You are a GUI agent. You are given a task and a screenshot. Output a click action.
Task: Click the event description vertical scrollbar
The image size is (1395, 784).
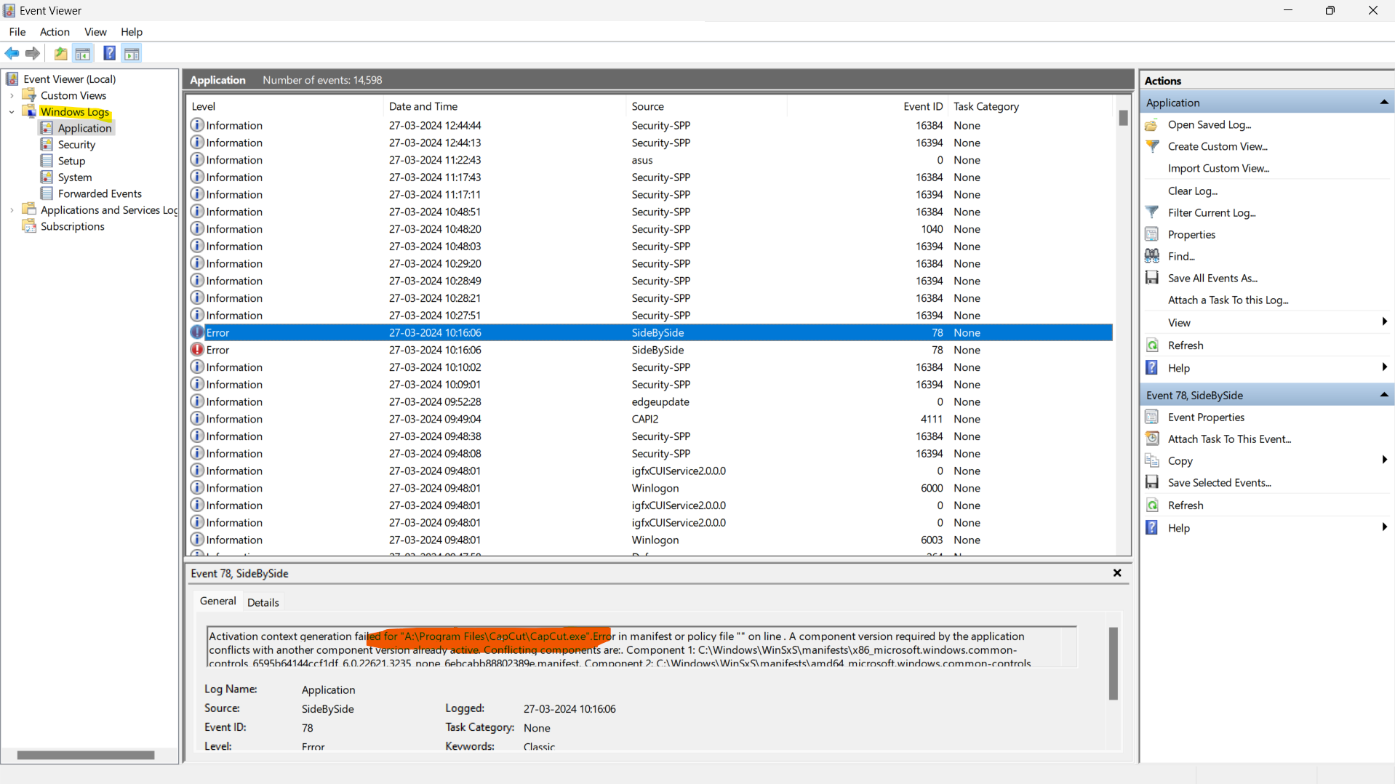pyautogui.click(x=1113, y=663)
